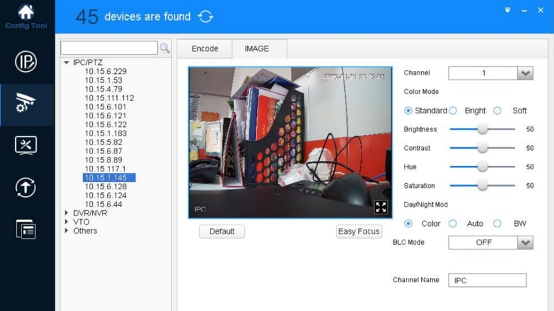Open the device upgrade arrow icon
Image resolution: width=554 pixels, height=311 pixels.
[x=26, y=187]
